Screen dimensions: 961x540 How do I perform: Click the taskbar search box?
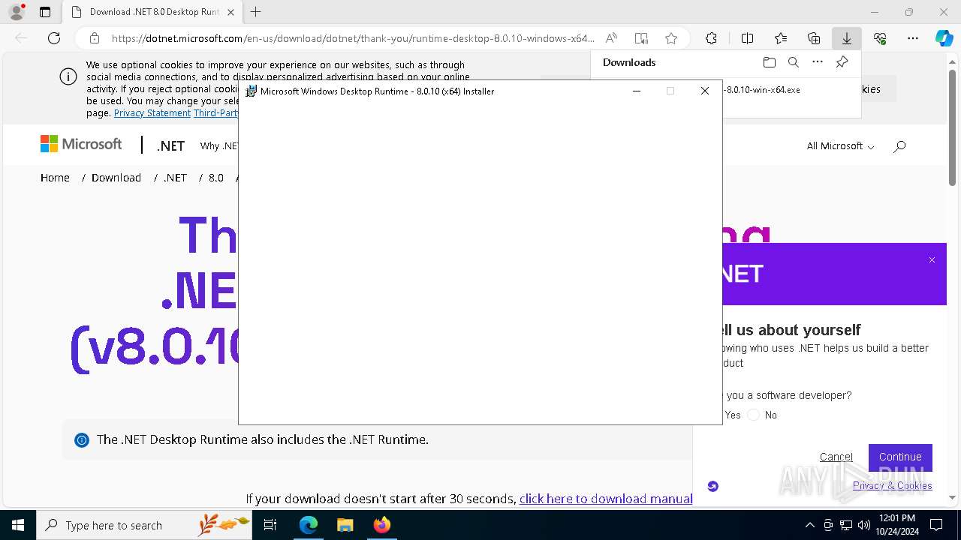(144, 525)
